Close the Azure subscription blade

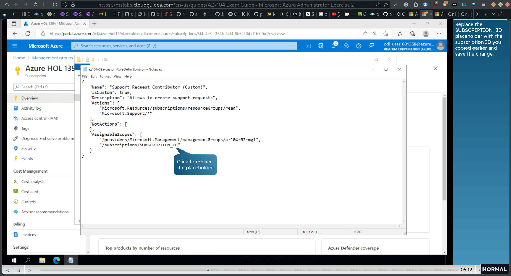point(436,69)
